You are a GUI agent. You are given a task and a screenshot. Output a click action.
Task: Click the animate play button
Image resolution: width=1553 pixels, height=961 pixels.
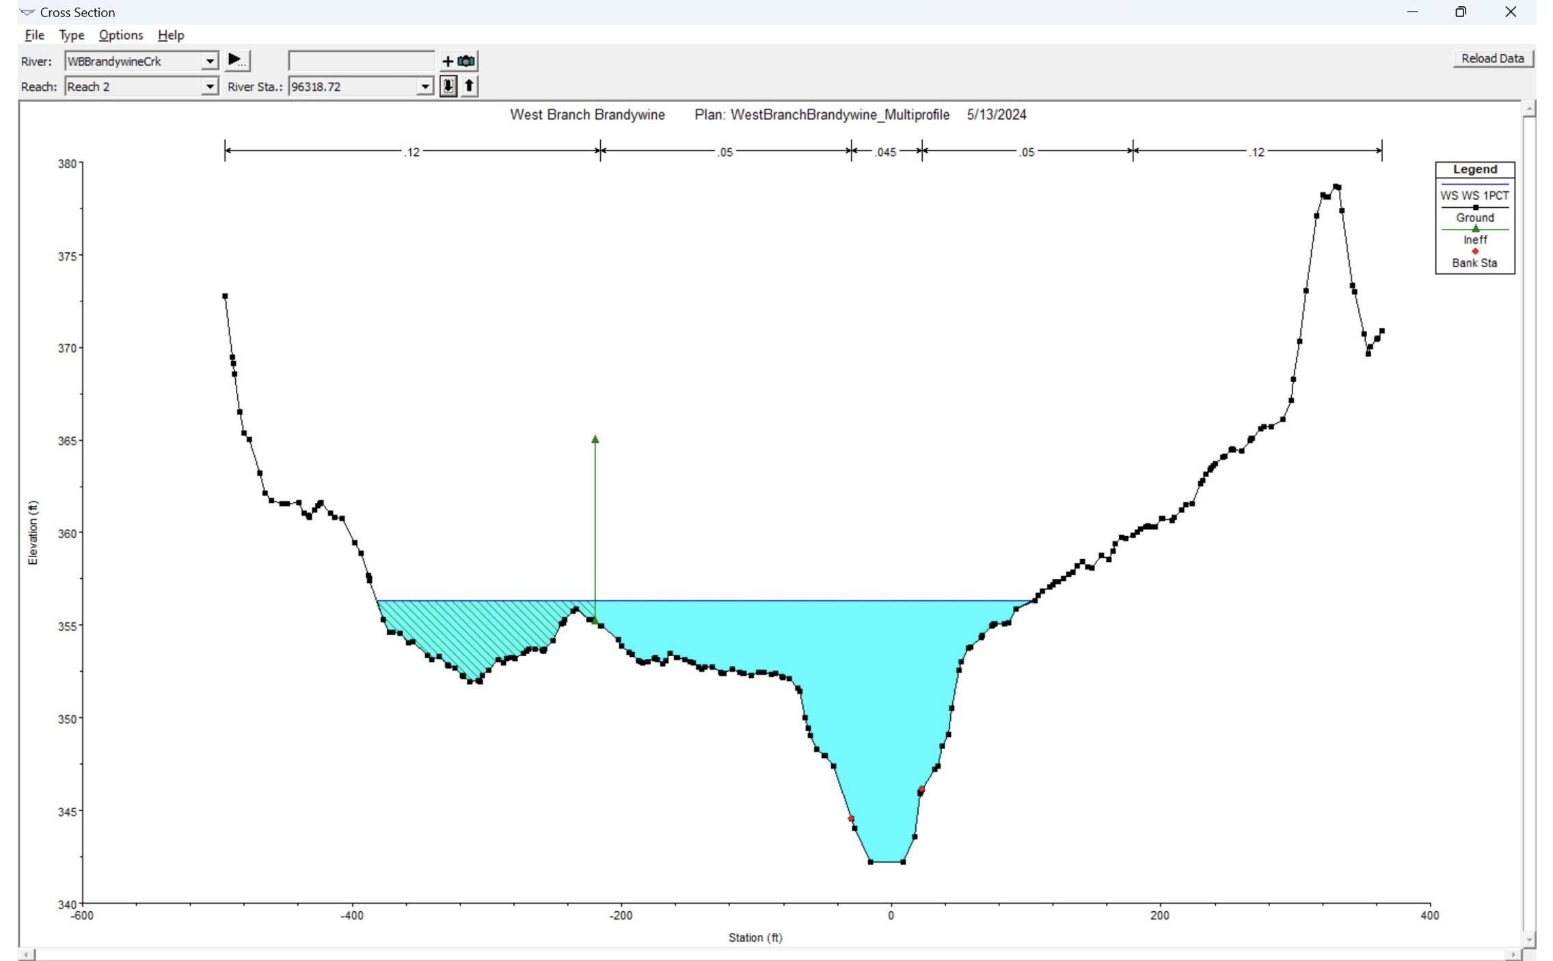click(237, 60)
